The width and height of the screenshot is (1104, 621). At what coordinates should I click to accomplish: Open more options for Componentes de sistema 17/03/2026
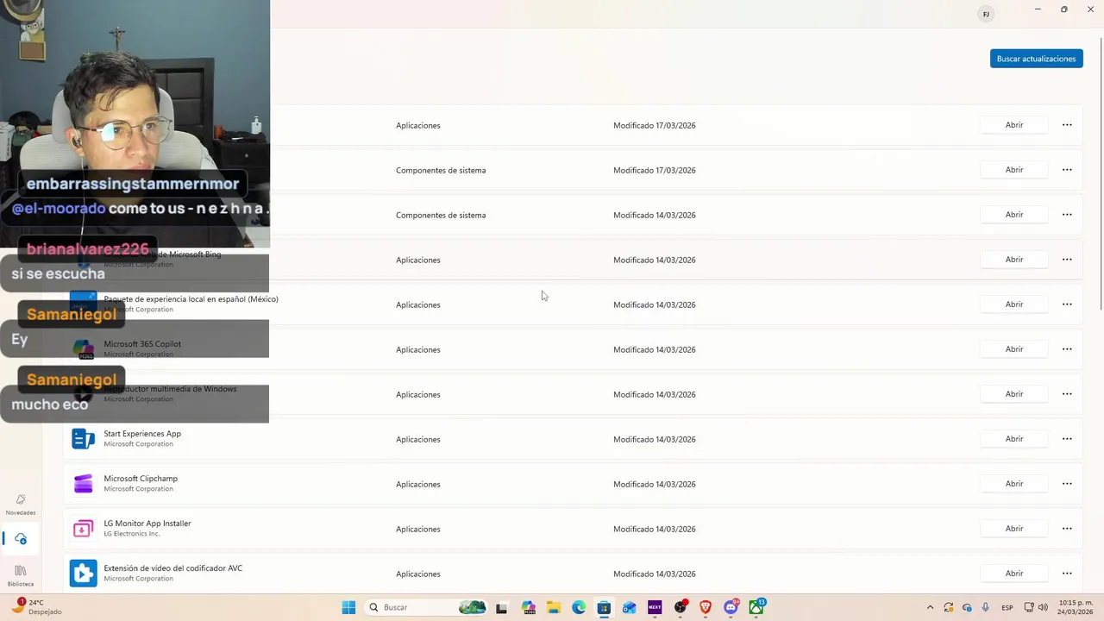pyautogui.click(x=1067, y=170)
